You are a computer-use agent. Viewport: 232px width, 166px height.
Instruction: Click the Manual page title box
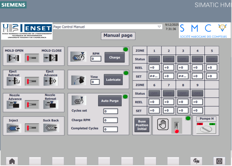tap(118, 36)
